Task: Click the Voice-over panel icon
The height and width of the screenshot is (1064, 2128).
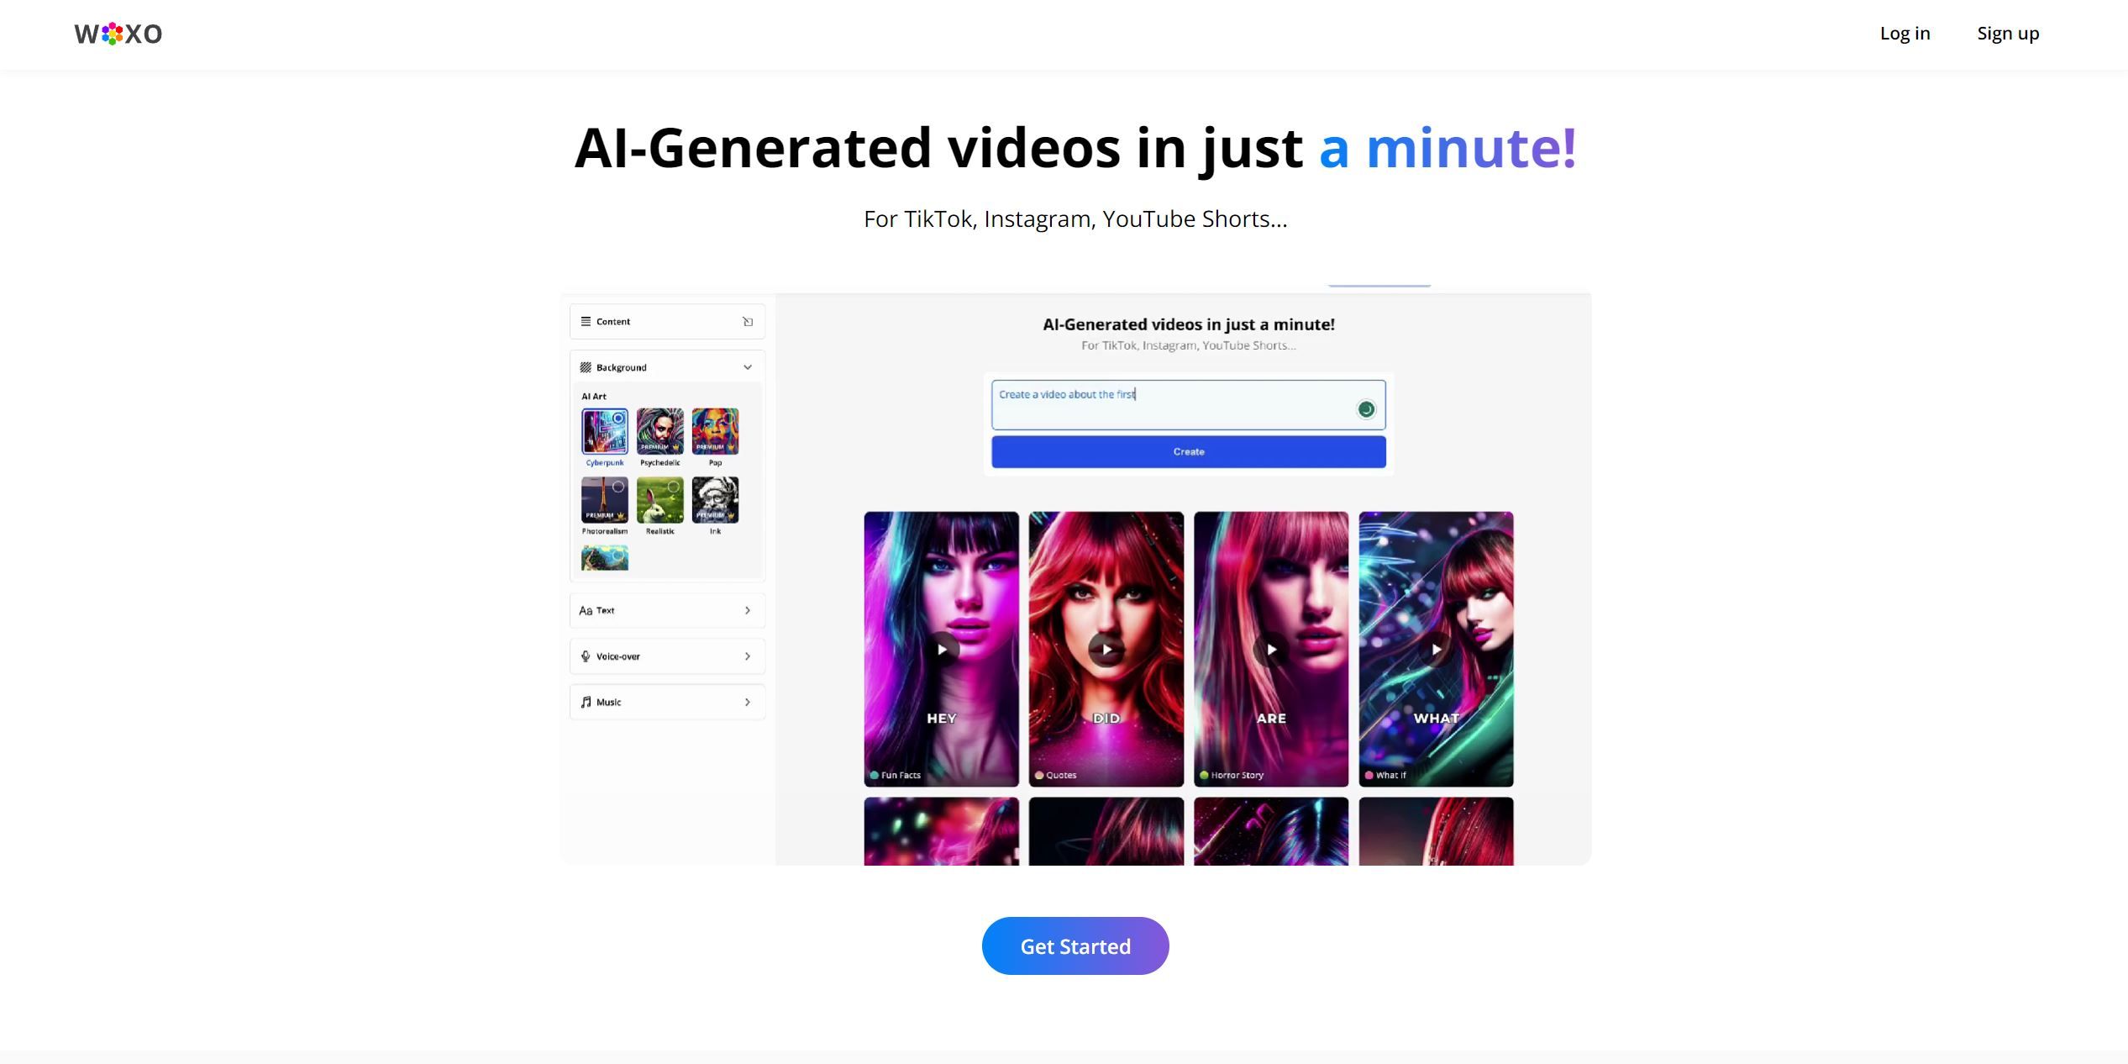Action: tap(586, 657)
